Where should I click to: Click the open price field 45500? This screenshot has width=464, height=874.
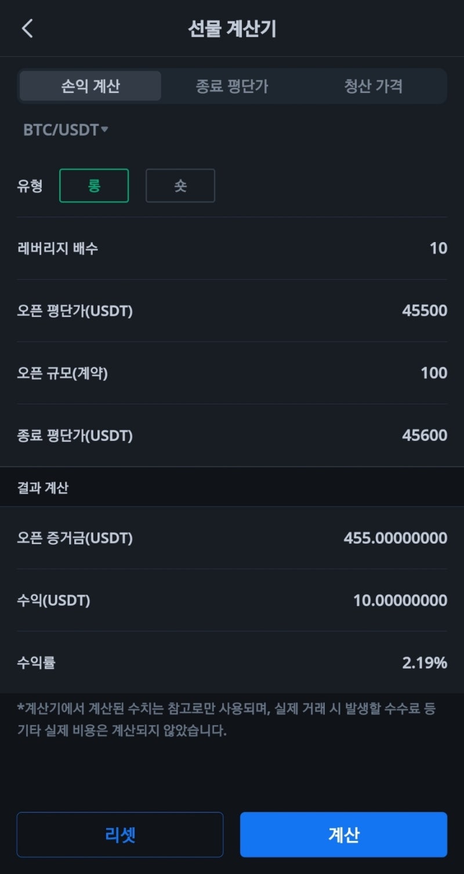pos(424,311)
